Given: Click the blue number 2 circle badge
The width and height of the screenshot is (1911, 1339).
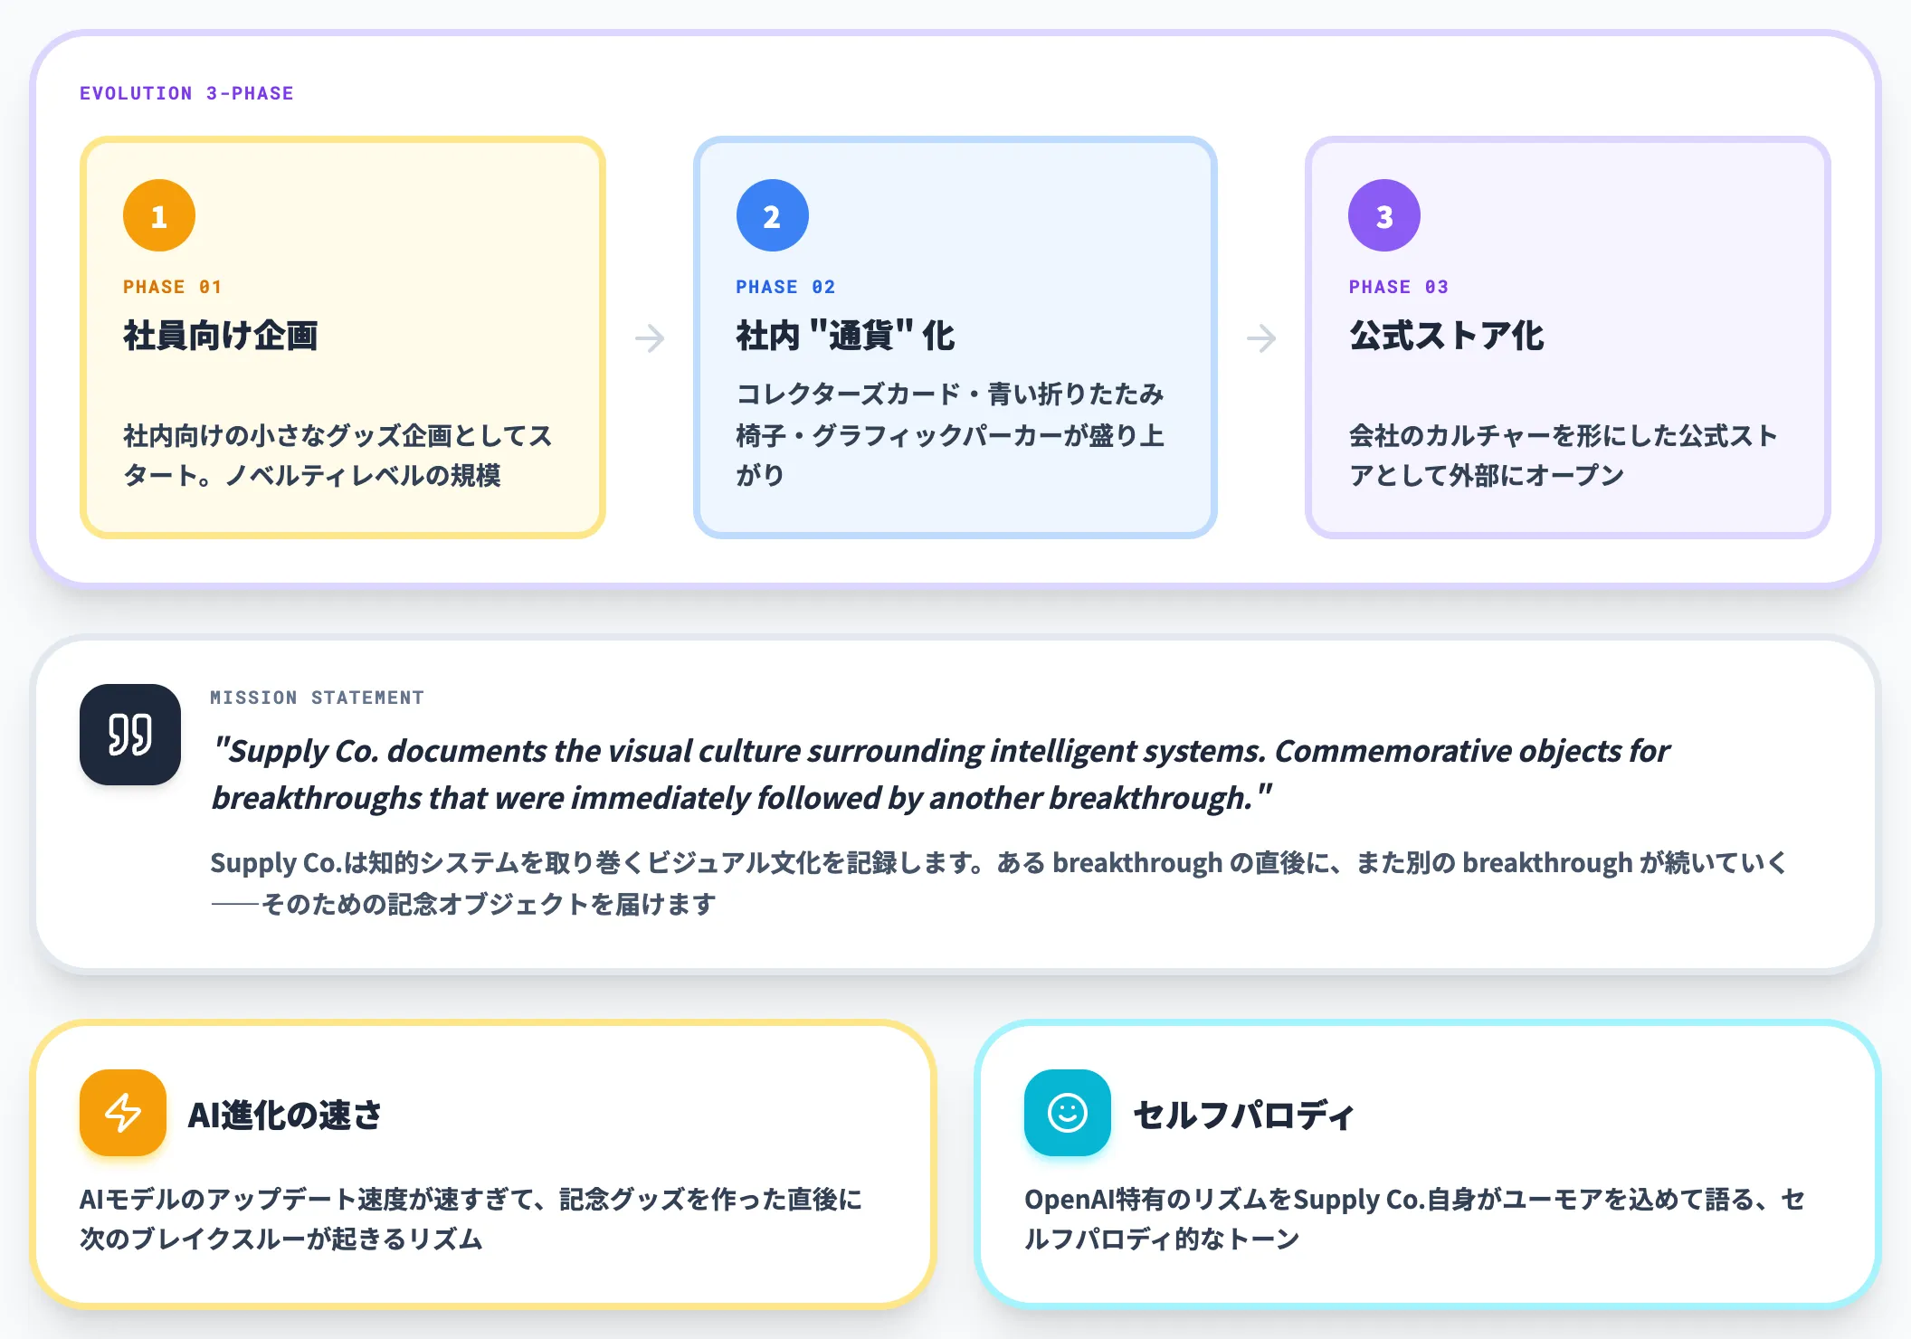Looking at the screenshot, I should tap(772, 215).
